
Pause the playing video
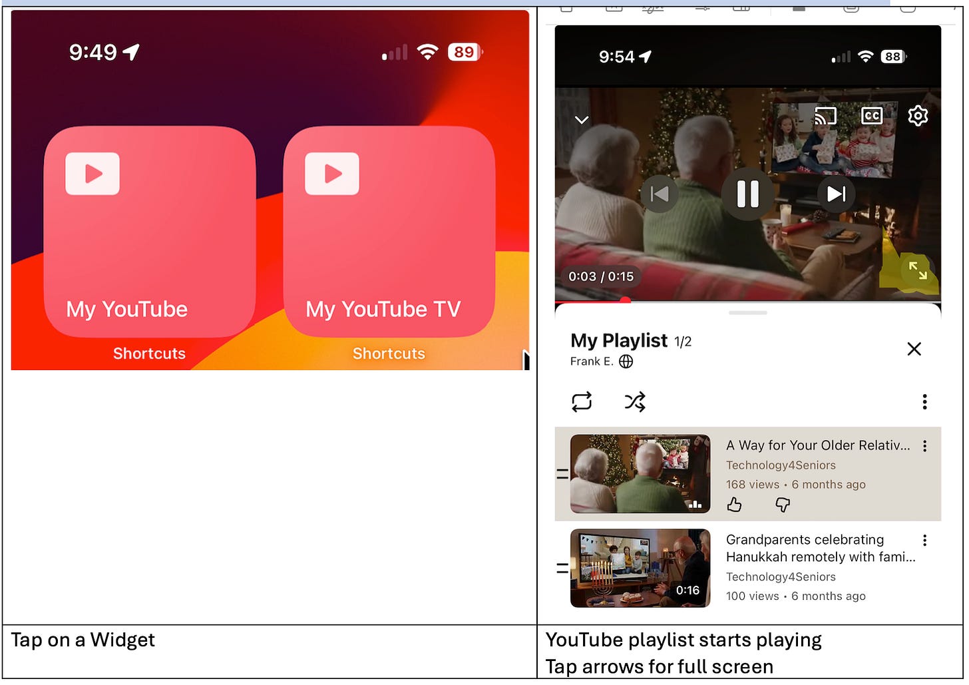pos(747,194)
